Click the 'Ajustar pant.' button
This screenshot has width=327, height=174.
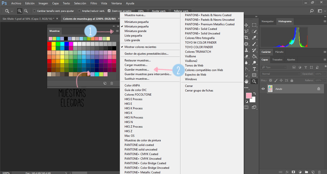(x=159, y=11)
